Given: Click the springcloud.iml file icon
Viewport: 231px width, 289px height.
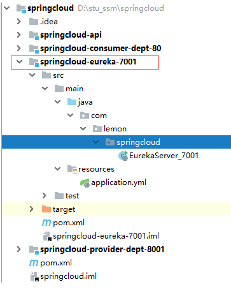Looking at the screenshot, I should tap(34, 276).
